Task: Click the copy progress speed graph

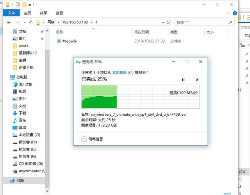Action: pos(141,97)
